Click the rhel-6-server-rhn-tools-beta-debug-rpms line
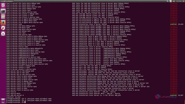Viewport: 185px width, 104px height. click(23, 3)
